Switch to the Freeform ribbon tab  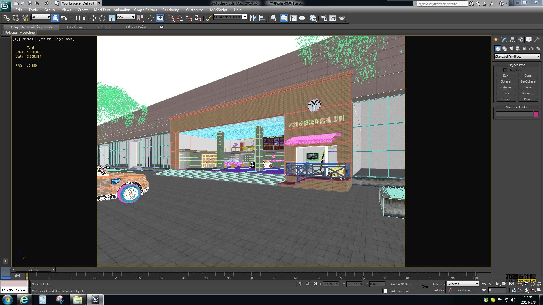click(x=74, y=27)
